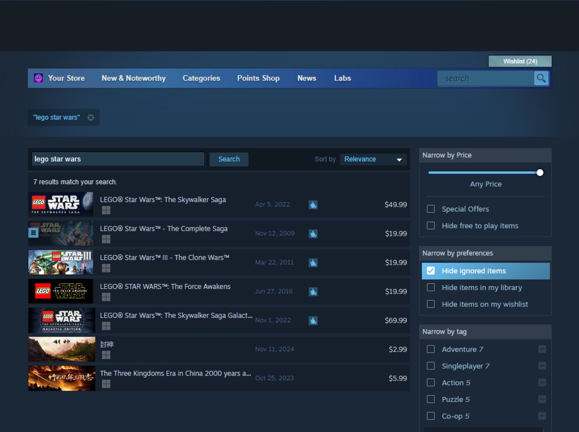
Task: Click the top navigation search field
Action: click(x=486, y=78)
